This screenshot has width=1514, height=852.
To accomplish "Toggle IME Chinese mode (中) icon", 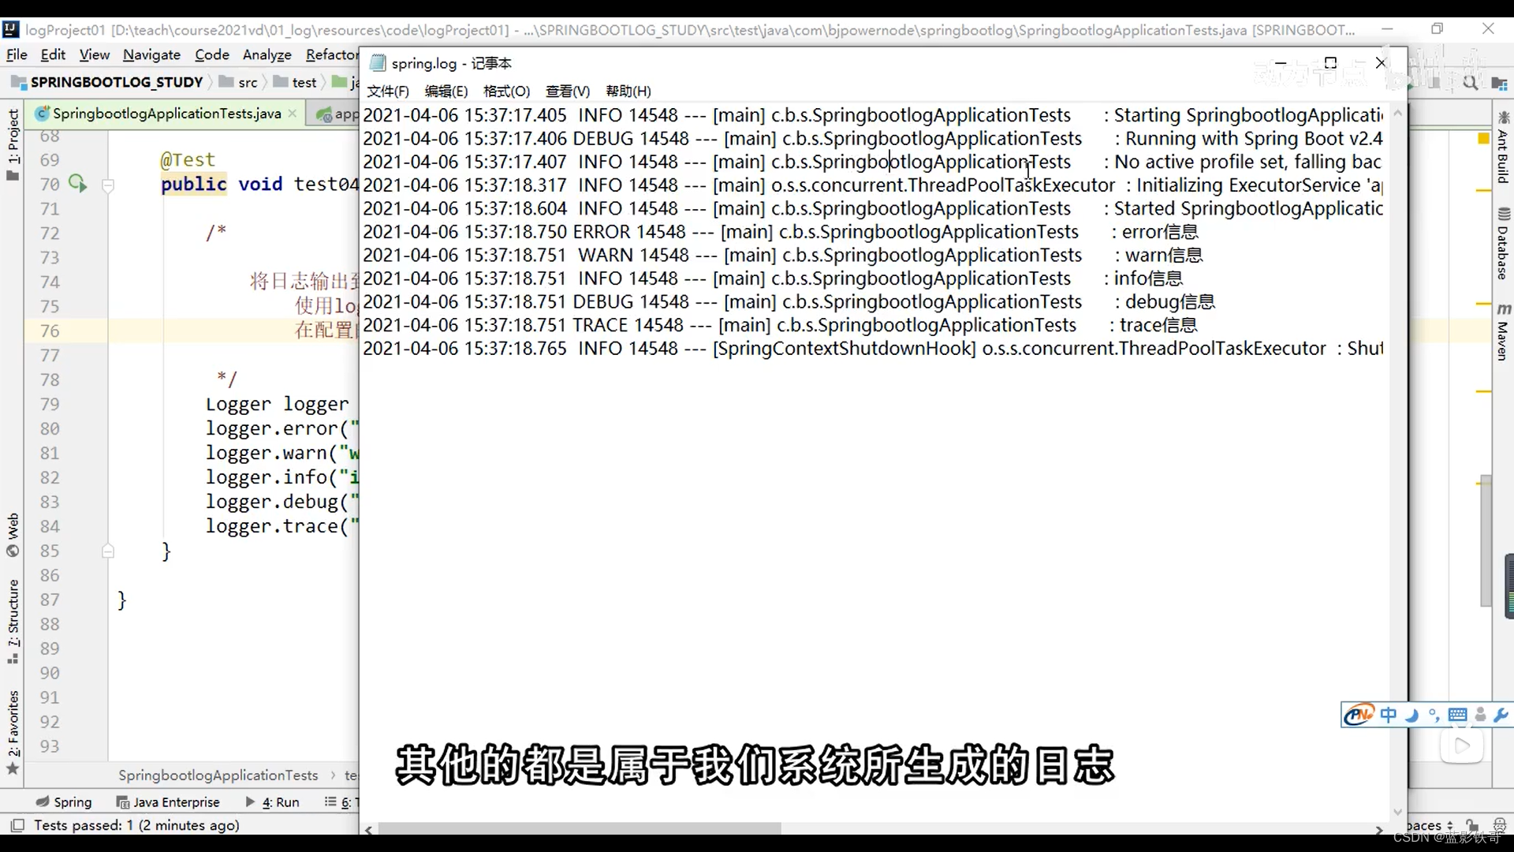I will [1389, 715].
